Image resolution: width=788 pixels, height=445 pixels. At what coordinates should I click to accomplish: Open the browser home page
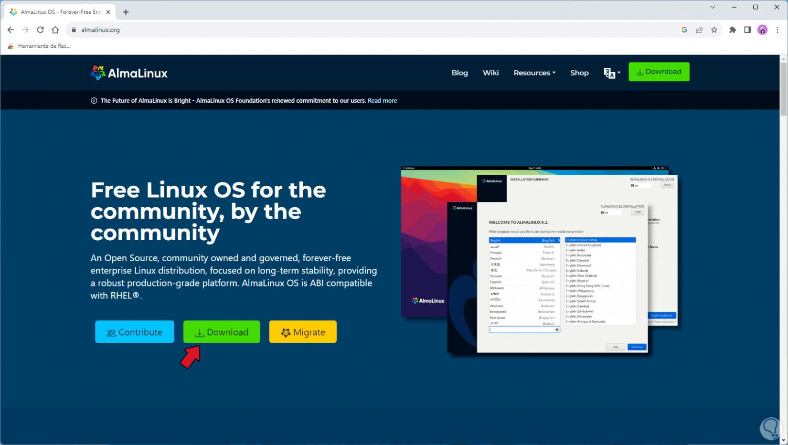pyautogui.click(x=55, y=30)
